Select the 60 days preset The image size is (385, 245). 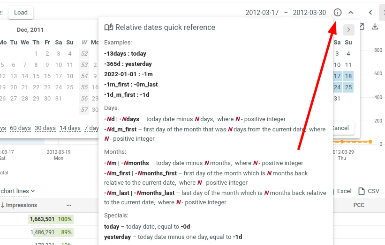[x=20, y=128]
